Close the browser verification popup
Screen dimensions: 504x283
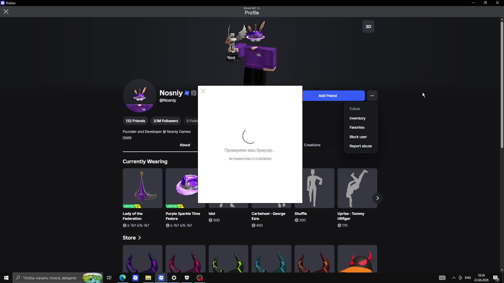point(203,91)
